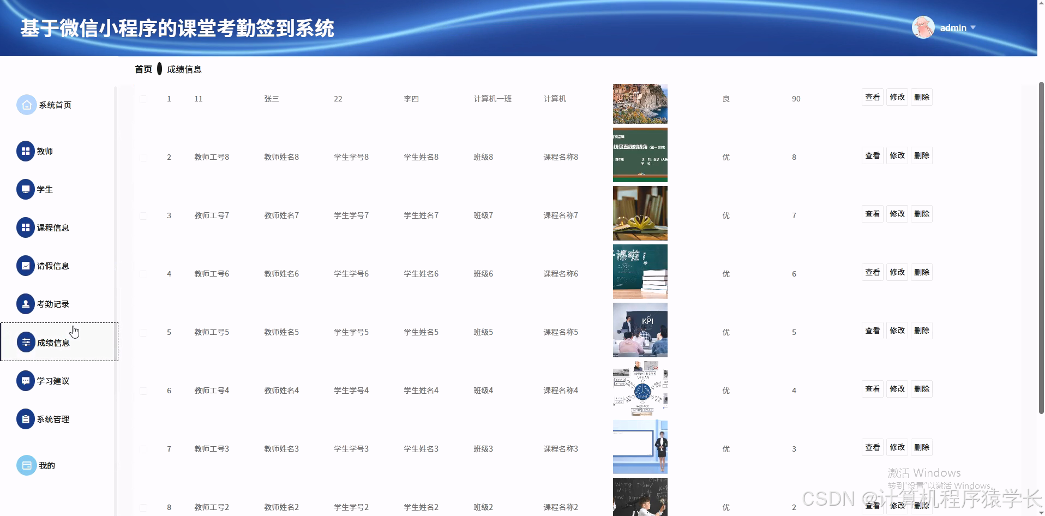Check the checkbox for 张三's grade row

143,99
